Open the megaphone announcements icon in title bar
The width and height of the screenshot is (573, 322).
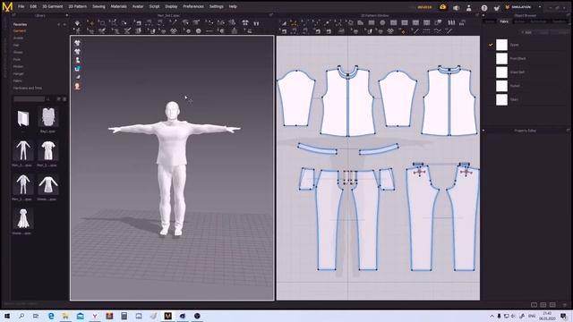click(x=456, y=8)
